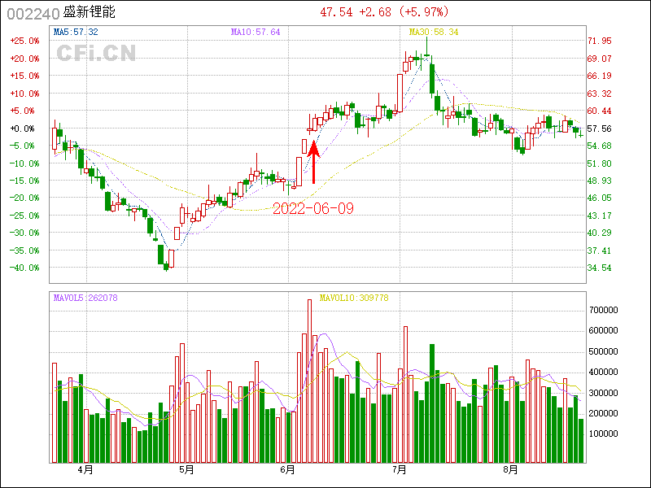651x488 pixels.
Task: Select the 7月 month axis label
Action: tap(400, 469)
